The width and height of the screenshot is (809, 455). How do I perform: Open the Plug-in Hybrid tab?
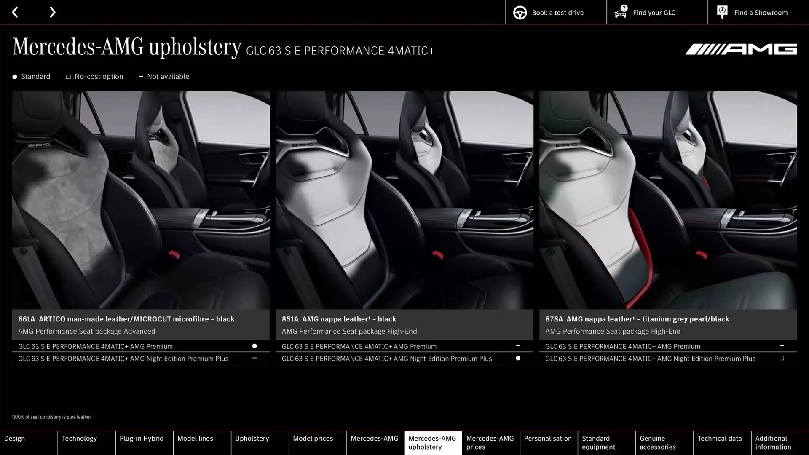tap(144, 443)
